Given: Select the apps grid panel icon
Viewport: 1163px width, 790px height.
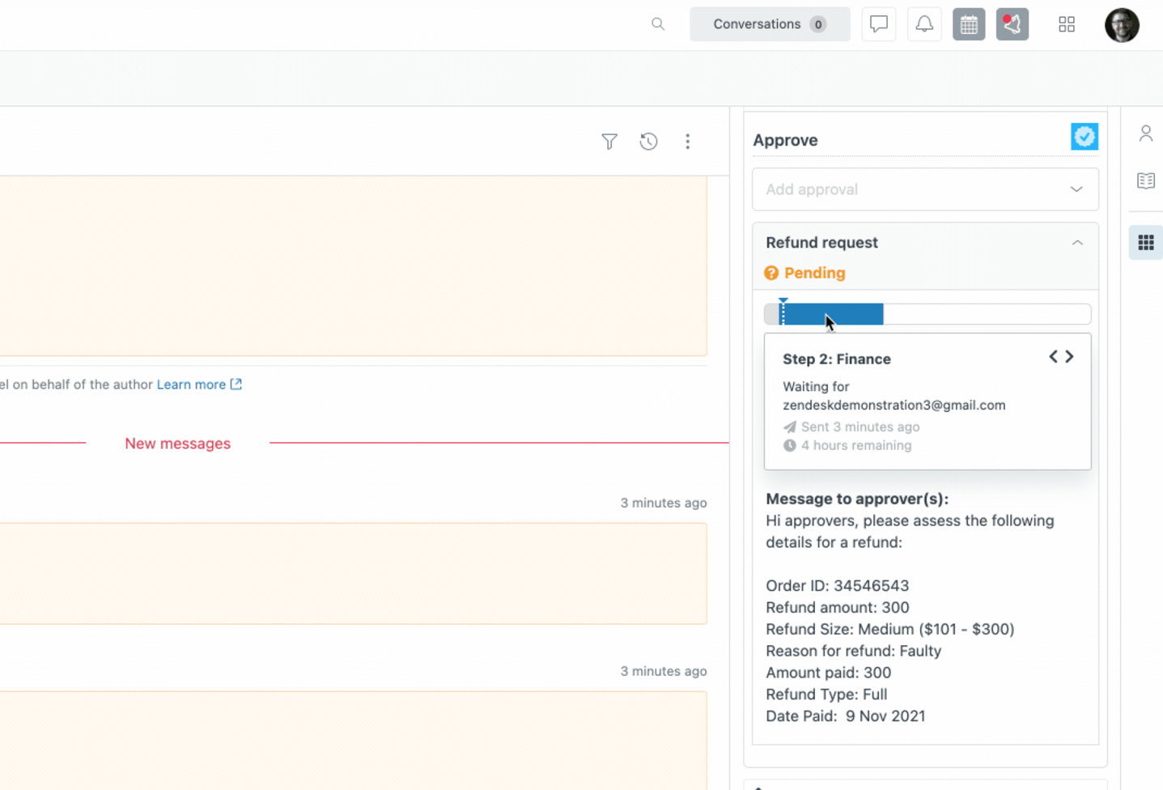Looking at the screenshot, I should pos(1145,242).
